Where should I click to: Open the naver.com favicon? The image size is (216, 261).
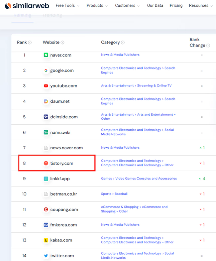46,55
